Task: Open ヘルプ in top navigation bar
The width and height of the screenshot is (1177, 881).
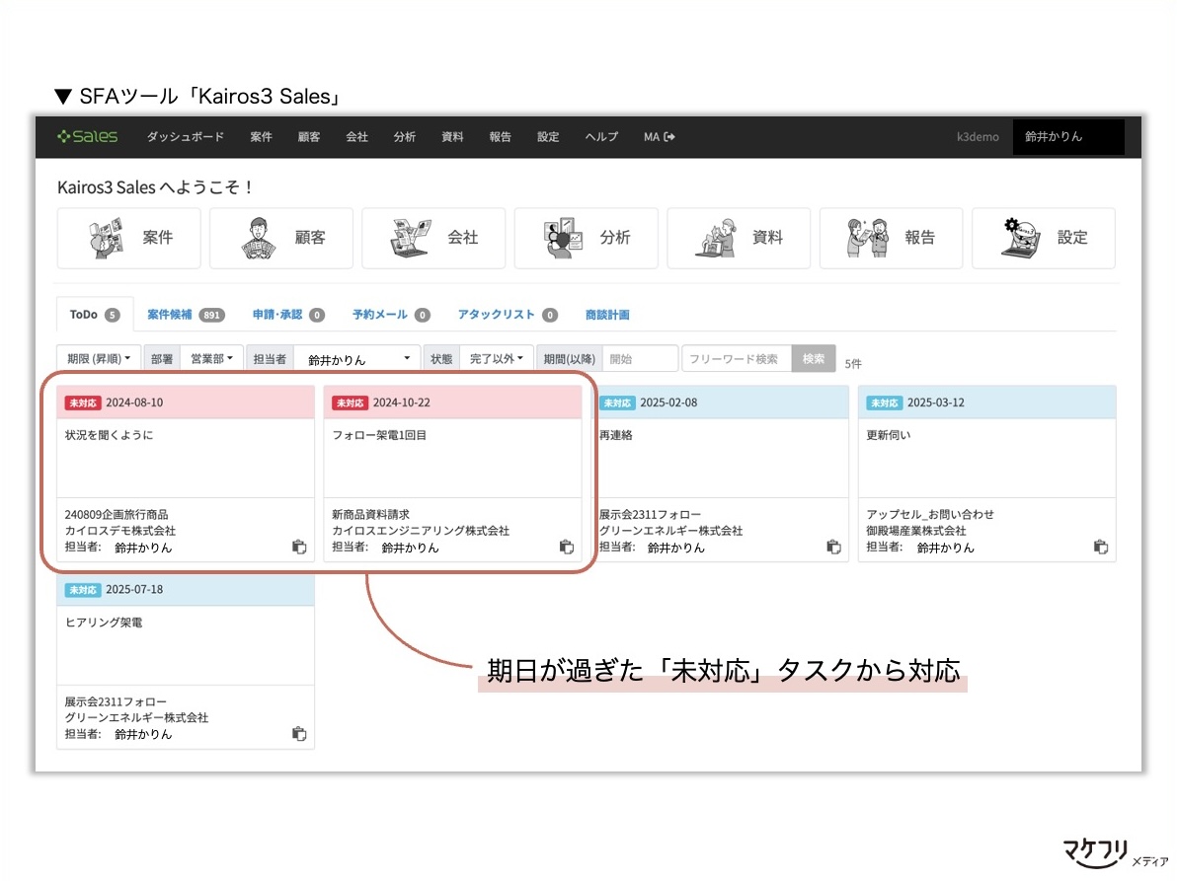Action: (602, 136)
